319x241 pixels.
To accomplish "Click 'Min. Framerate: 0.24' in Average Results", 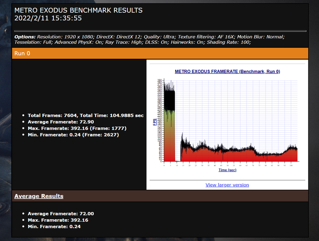I will [54, 227].
